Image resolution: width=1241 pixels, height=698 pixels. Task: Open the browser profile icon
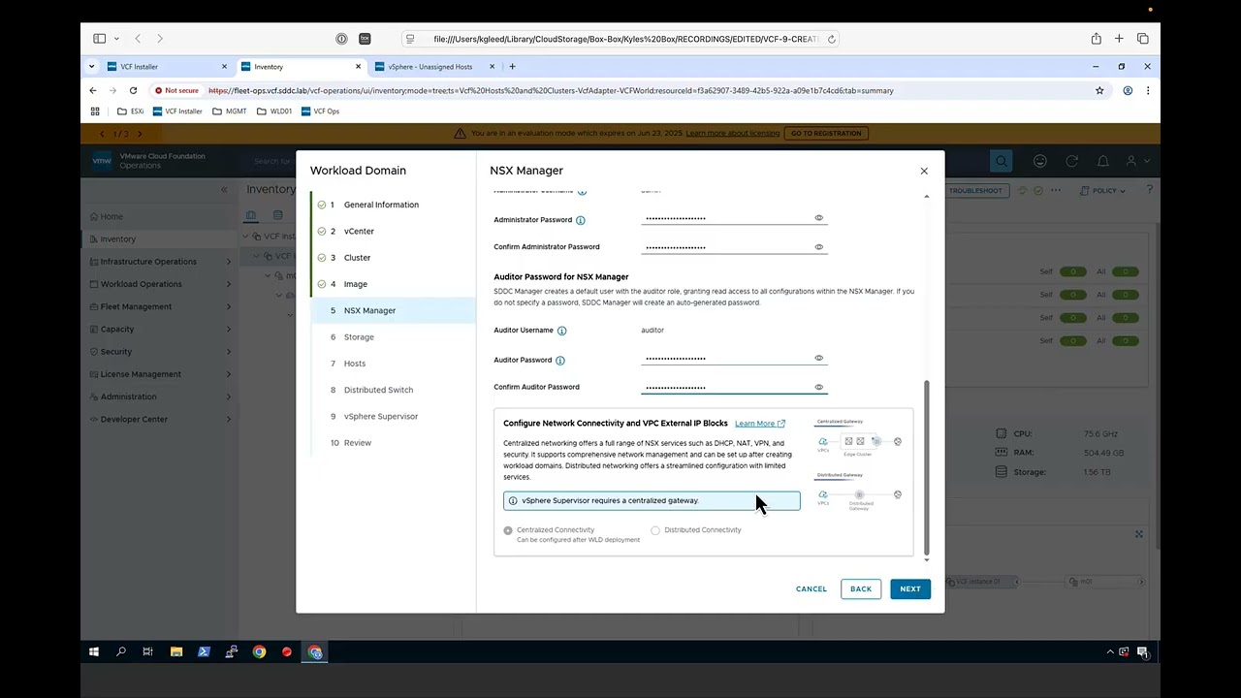pyautogui.click(x=1128, y=90)
